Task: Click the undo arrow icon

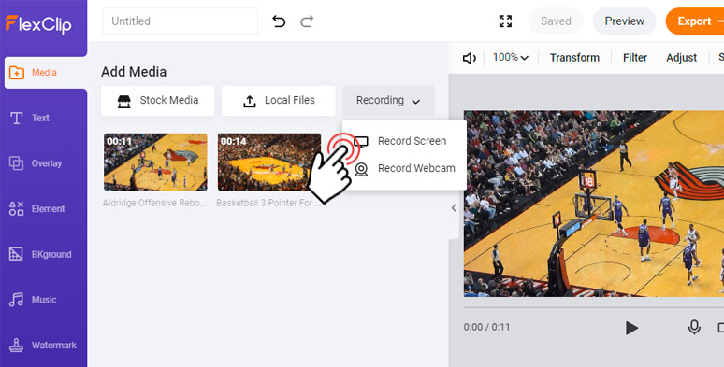Action: click(x=279, y=21)
